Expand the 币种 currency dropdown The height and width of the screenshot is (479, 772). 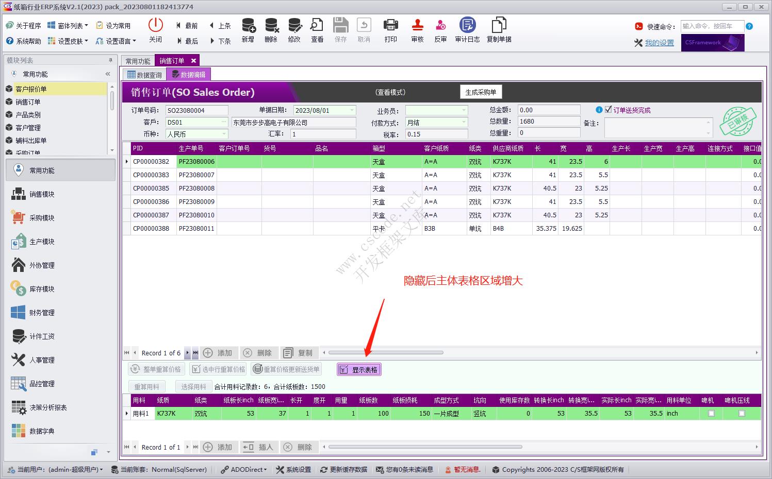223,134
